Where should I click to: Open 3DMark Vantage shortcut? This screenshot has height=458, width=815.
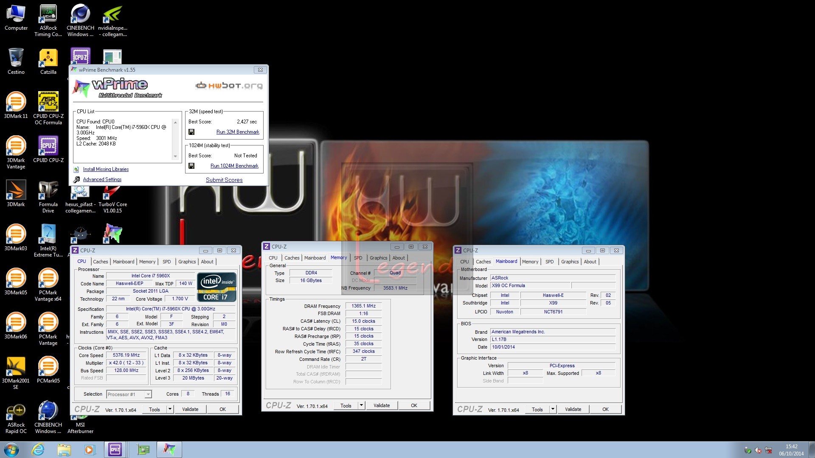pos(16,152)
